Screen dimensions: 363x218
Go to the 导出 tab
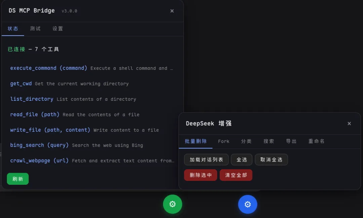click(x=291, y=141)
